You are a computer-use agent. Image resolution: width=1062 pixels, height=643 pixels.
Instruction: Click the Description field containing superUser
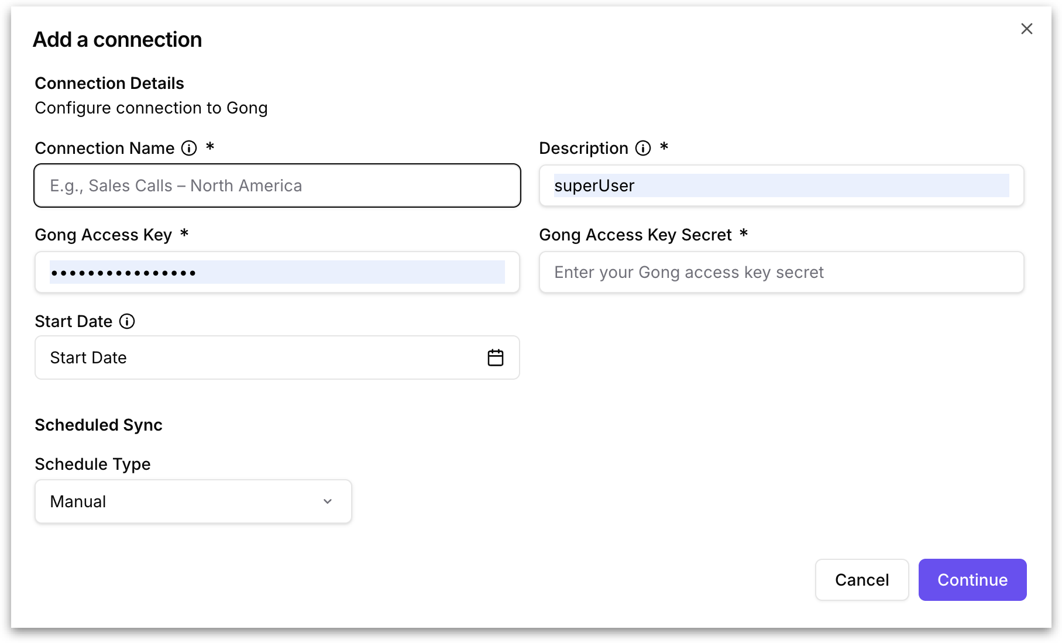tap(781, 185)
